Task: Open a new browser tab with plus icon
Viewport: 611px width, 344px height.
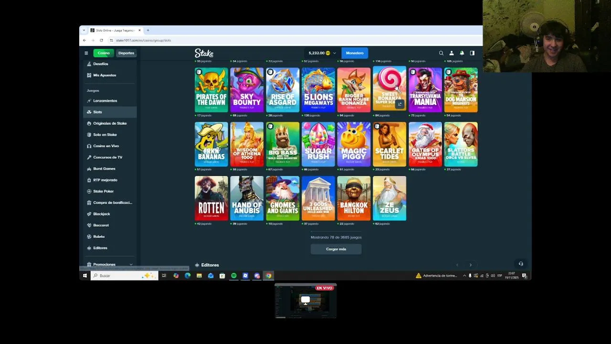Action: click(x=148, y=30)
